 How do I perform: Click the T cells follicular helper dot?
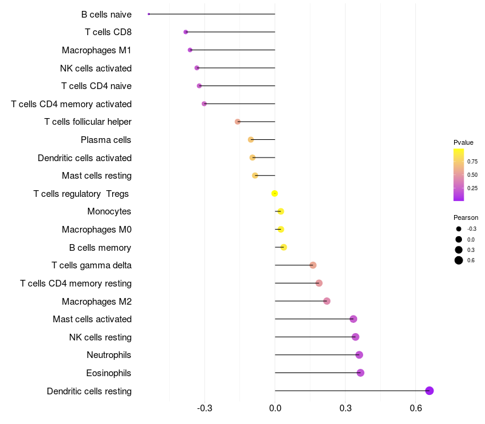238,122
